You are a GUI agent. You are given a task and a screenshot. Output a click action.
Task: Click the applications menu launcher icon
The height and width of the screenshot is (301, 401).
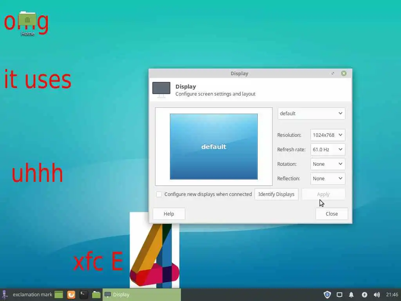[x=5, y=295]
